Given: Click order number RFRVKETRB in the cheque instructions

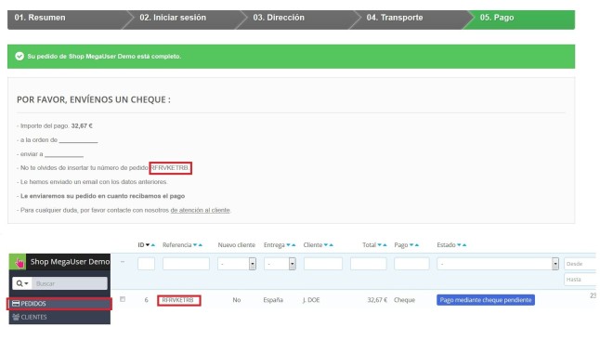Looking at the screenshot, I should coord(170,168).
